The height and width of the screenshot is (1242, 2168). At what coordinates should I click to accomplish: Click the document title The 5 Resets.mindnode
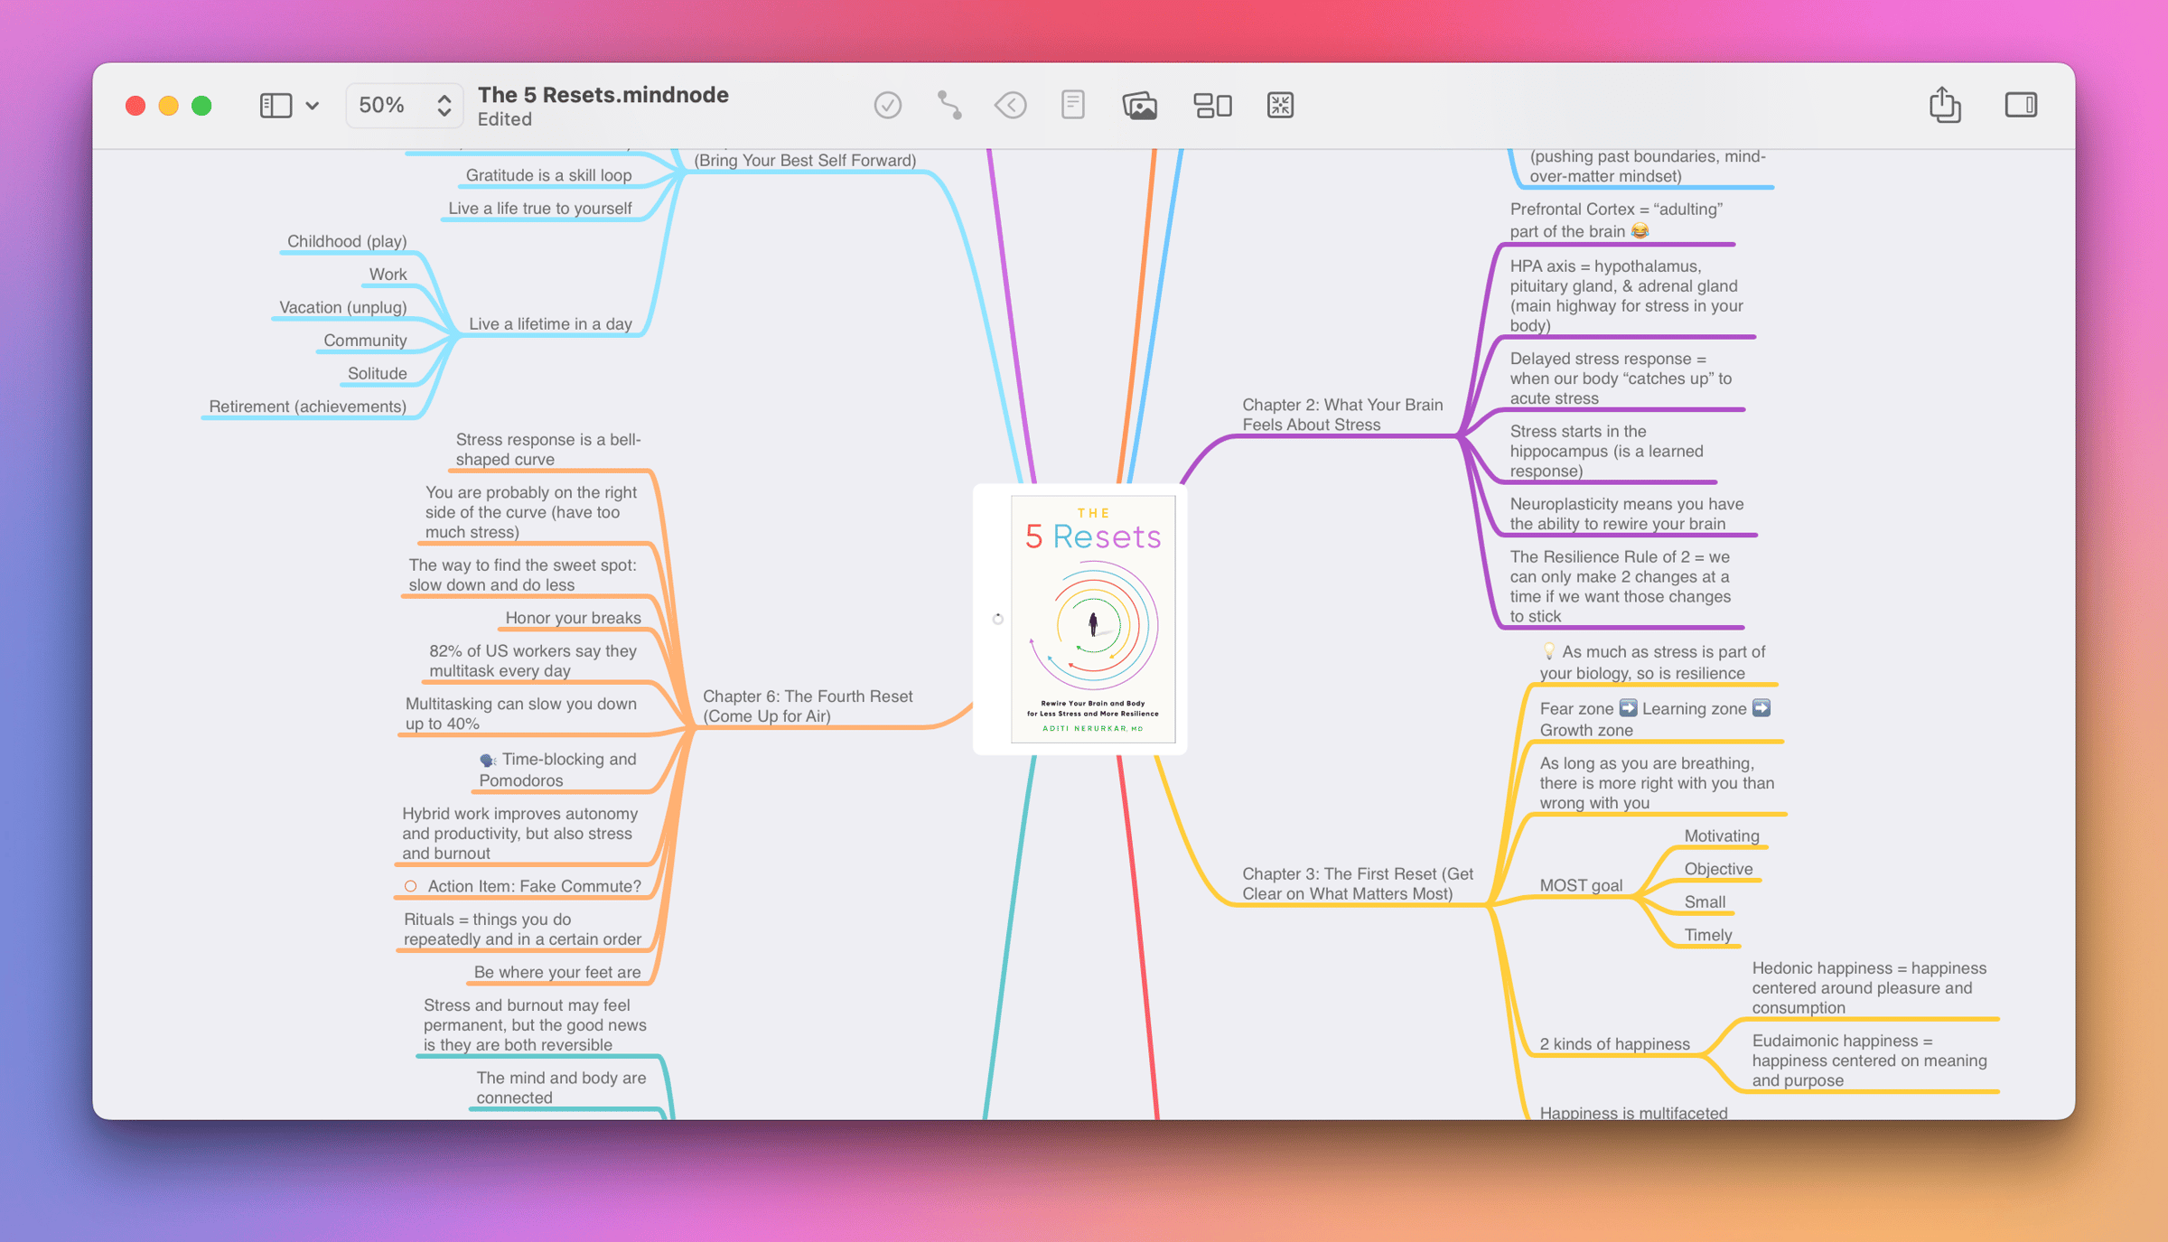(x=603, y=95)
